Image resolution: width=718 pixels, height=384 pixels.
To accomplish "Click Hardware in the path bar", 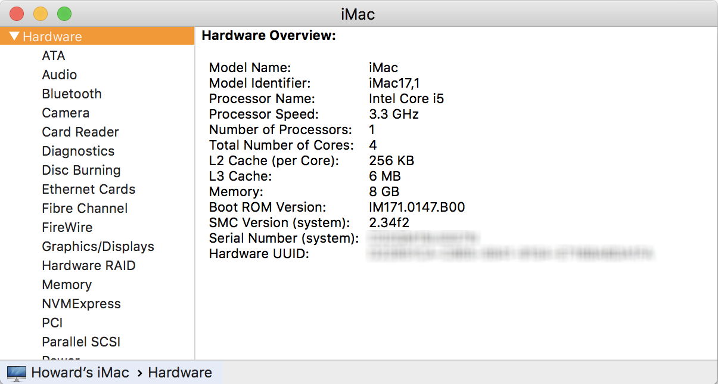I will click(x=180, y=373).
